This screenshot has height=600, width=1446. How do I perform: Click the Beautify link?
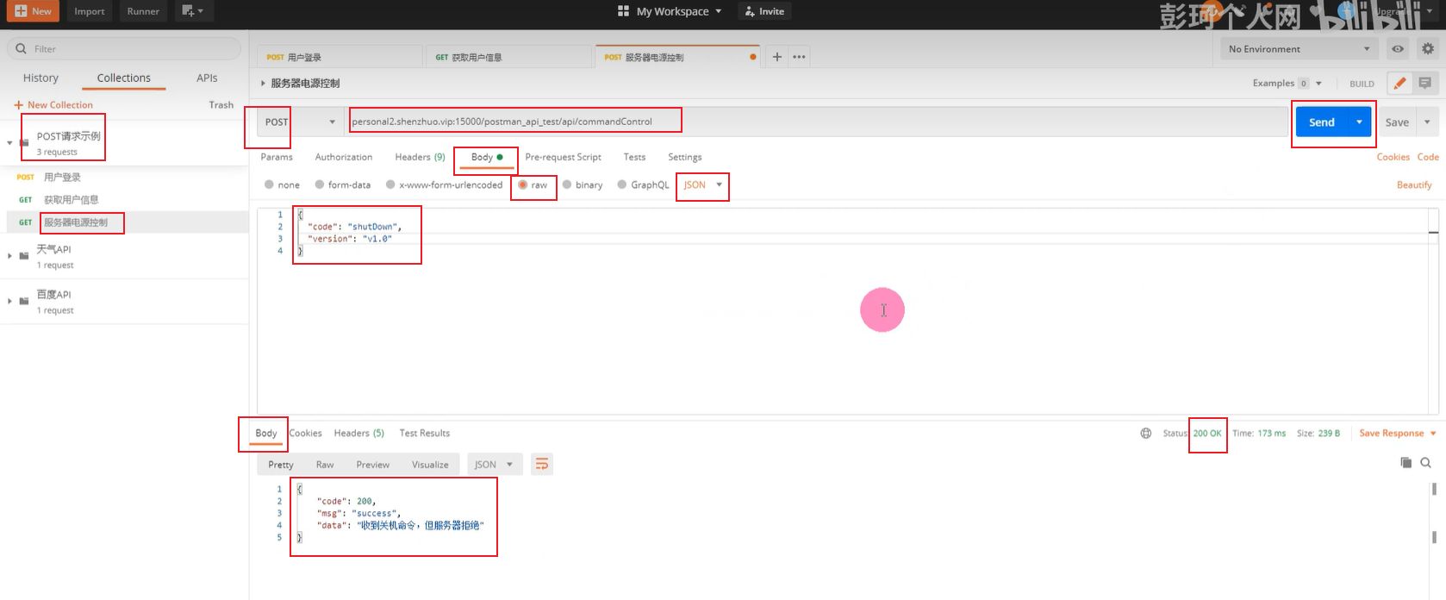[1413, 184]
